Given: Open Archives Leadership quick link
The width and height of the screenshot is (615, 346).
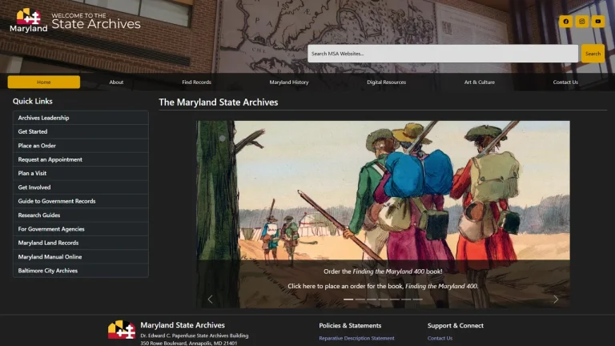Looking at the screenshot, I should pos(80,118).
